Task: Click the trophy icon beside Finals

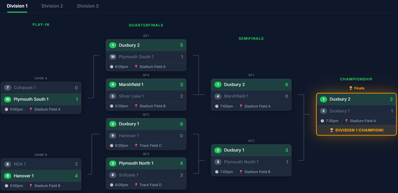Action: 351,88
